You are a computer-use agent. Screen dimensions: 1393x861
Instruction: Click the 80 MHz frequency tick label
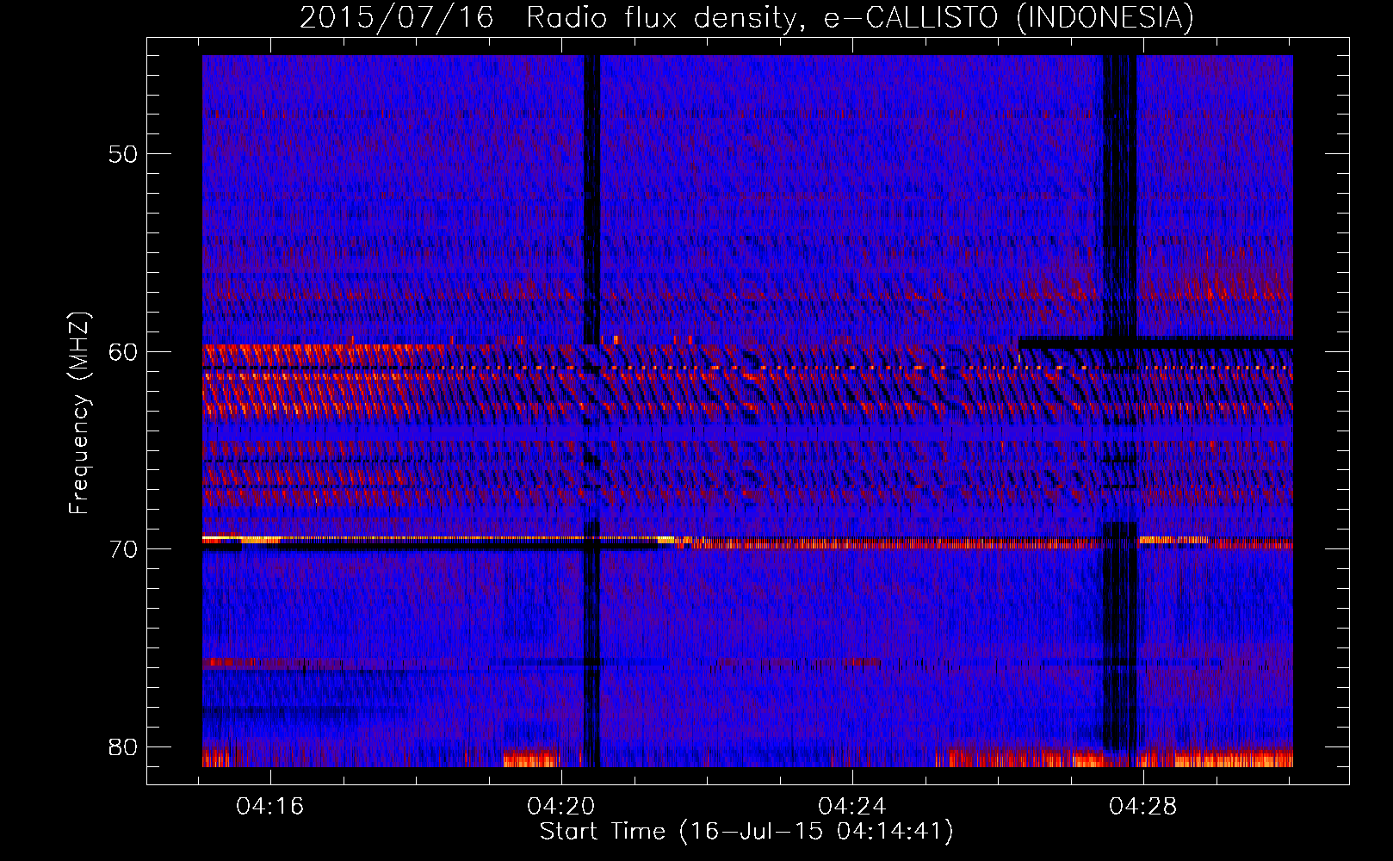click(x=123, y=746)
